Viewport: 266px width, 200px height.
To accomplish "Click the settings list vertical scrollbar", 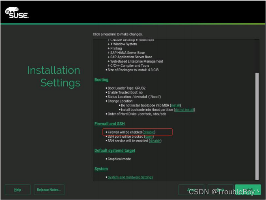I will [x=257, y=126].
